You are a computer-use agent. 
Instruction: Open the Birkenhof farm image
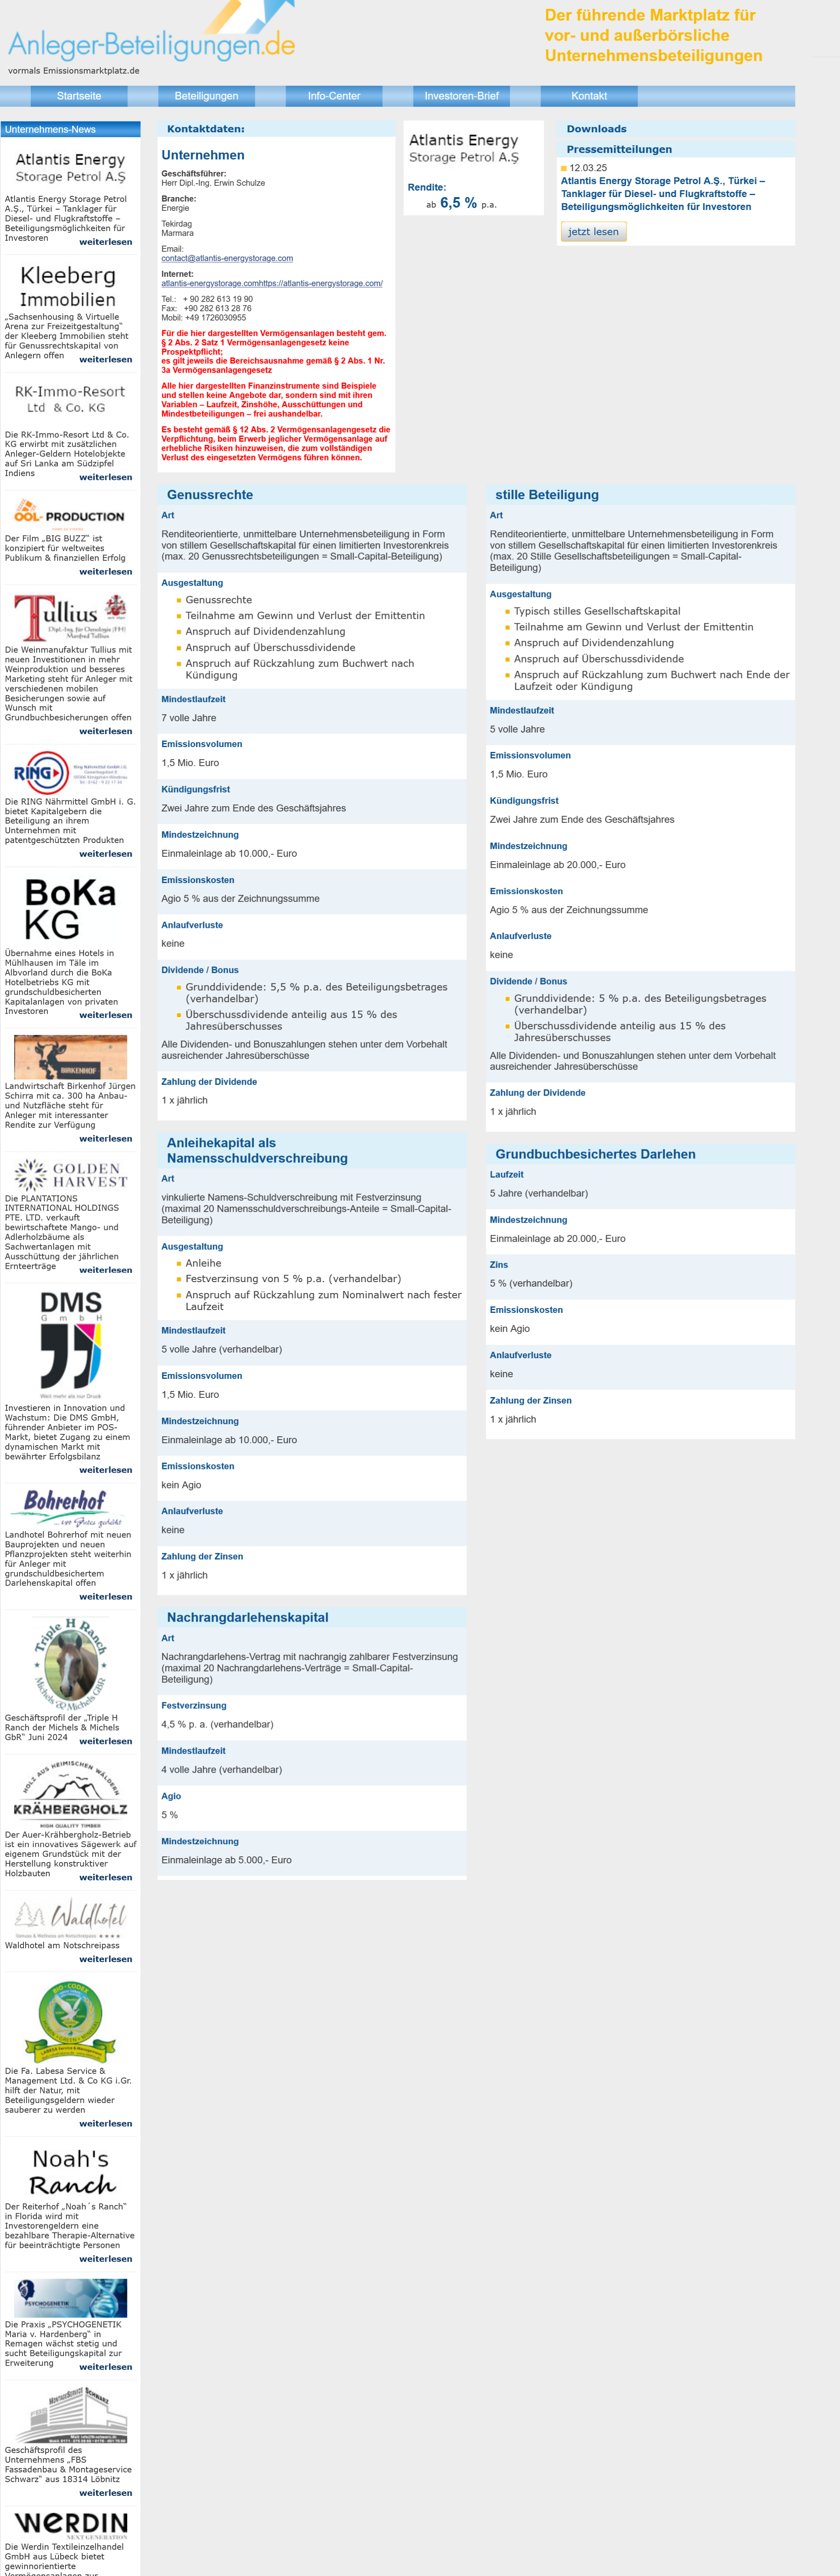(x=70, y=1058)
